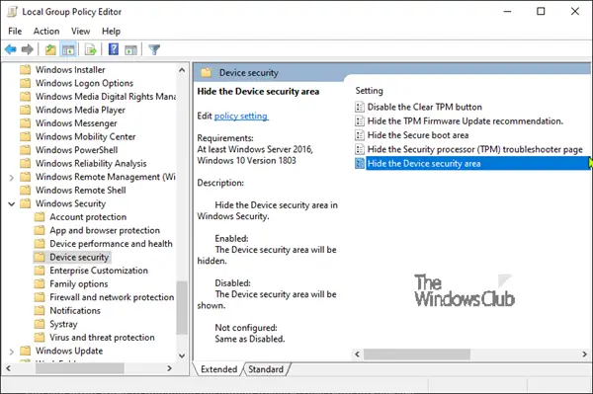Switch to the Standard tab

[x=266, y=369]
